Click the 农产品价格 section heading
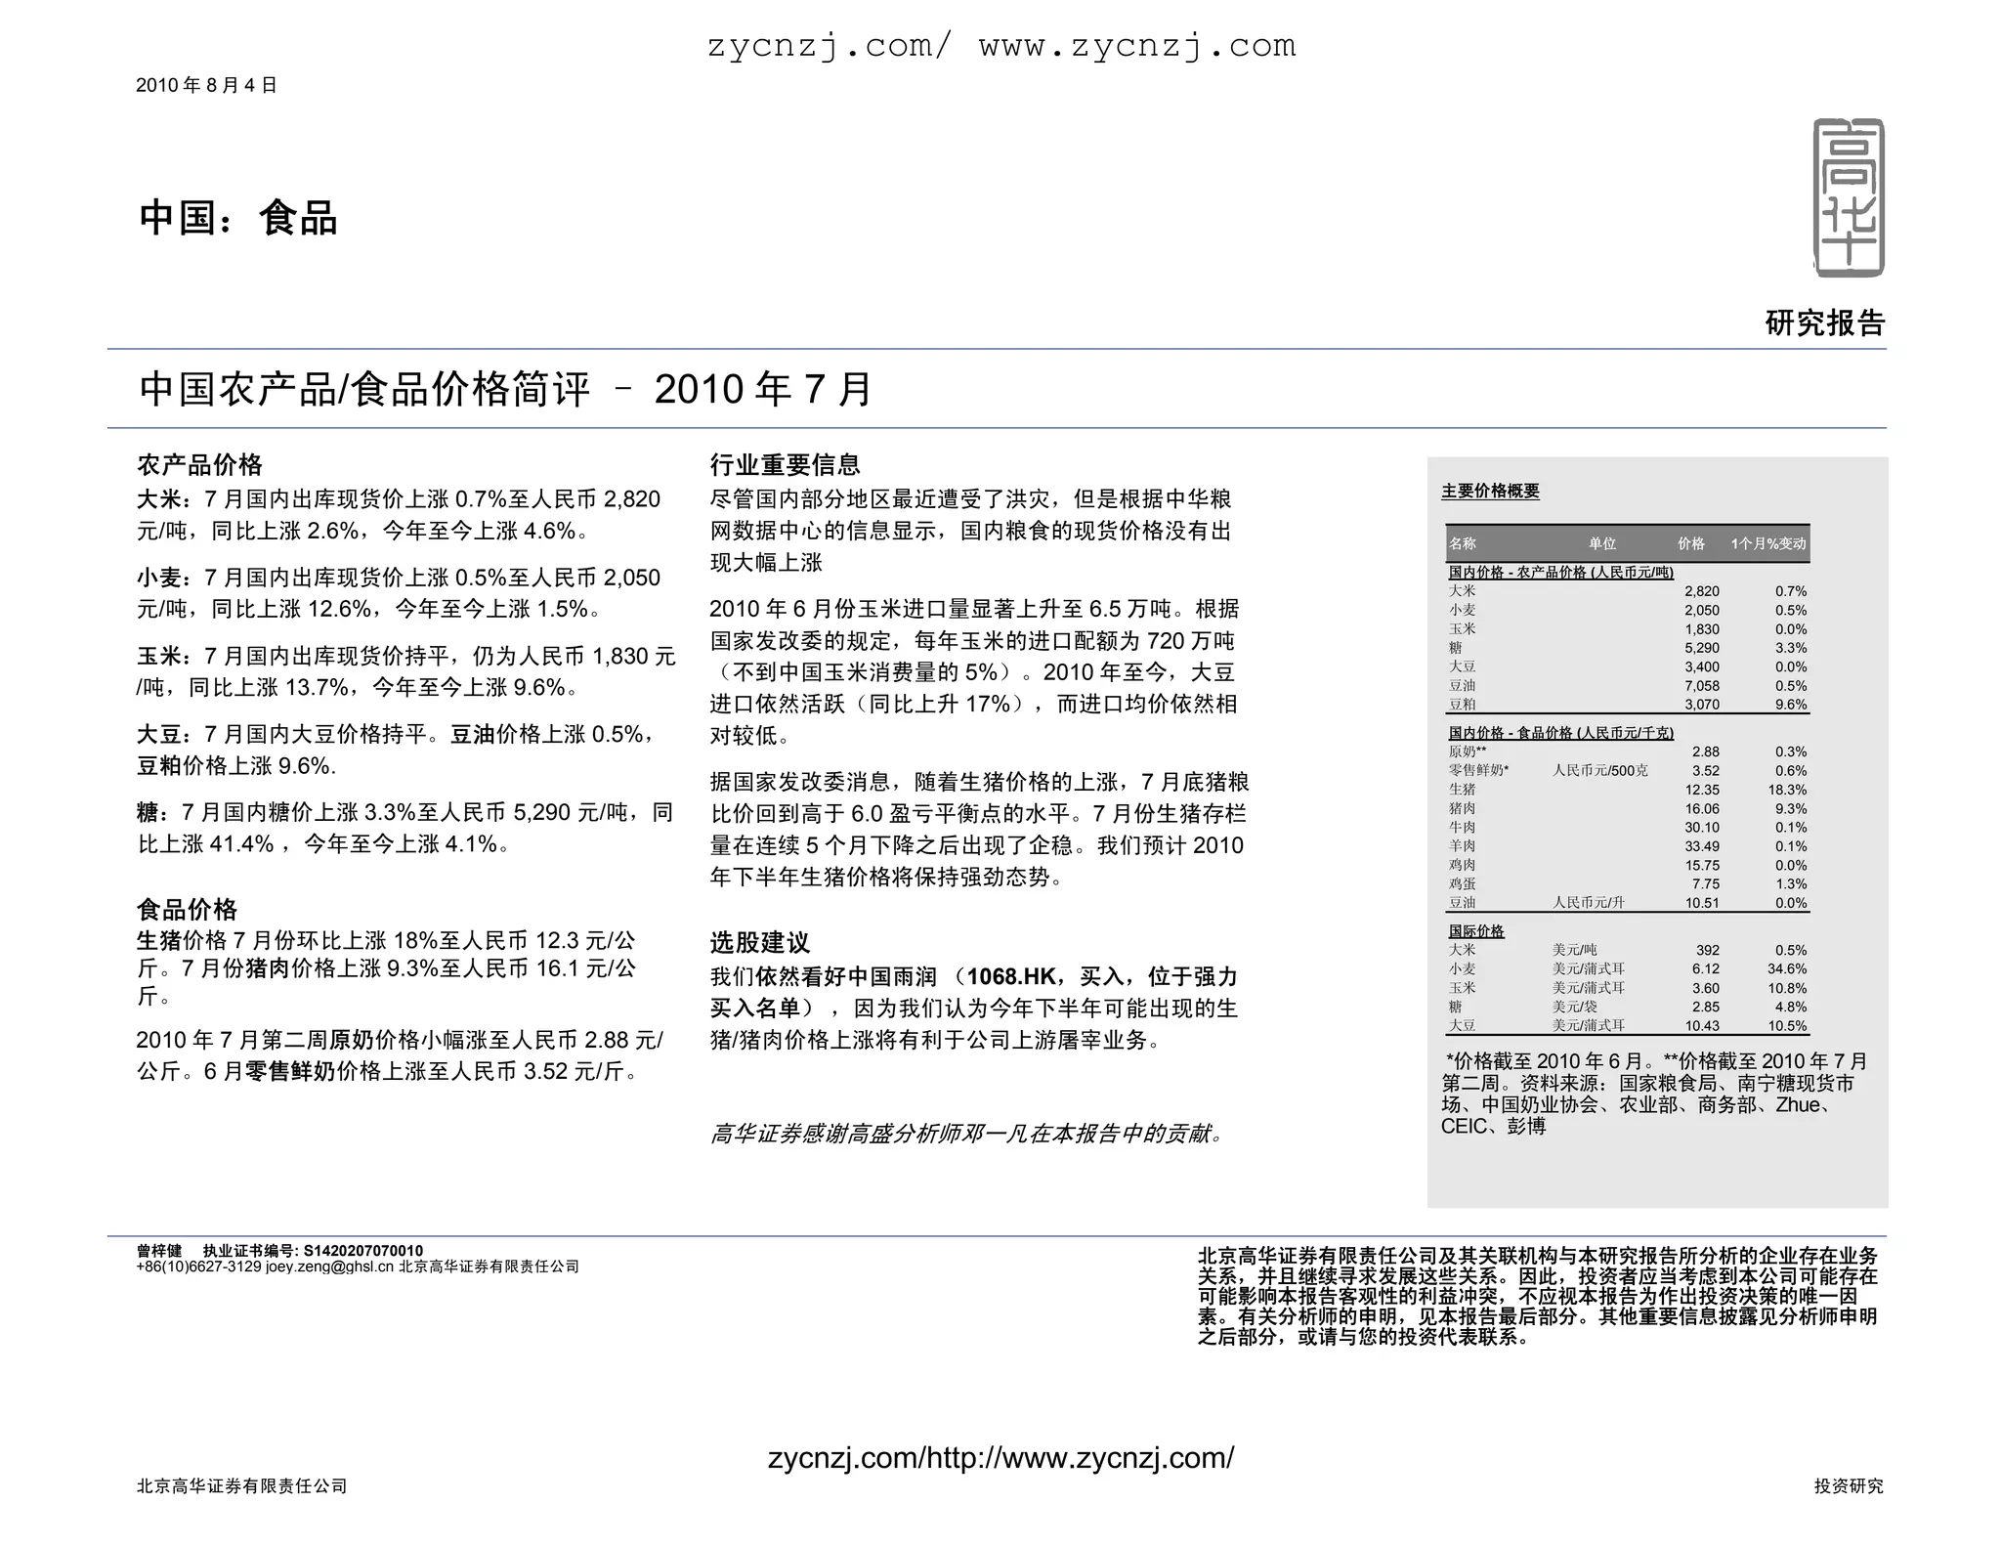This screenshot has width=2001, height=1546. [199, 464]
